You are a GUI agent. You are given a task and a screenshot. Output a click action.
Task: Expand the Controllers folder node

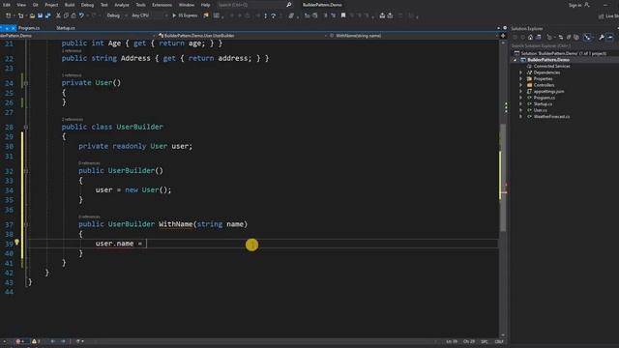point(520,85)
